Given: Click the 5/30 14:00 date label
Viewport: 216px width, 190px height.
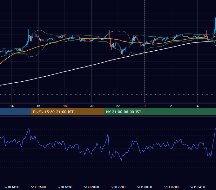Looking at the screenshot, I should pos(12,187).
